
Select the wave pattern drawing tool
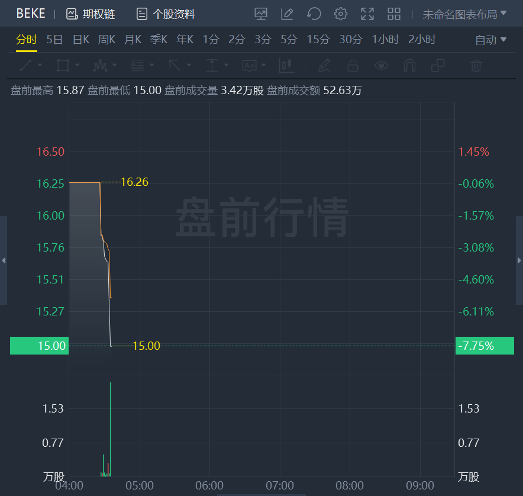coord(100,66)
